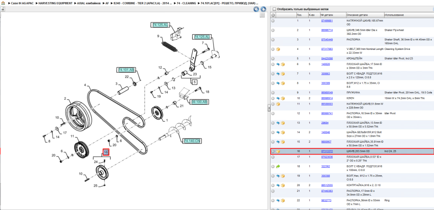The image size is (434, 210).
Task: Click blue replace arrow in row 140020
Action: tap(278, 64)
